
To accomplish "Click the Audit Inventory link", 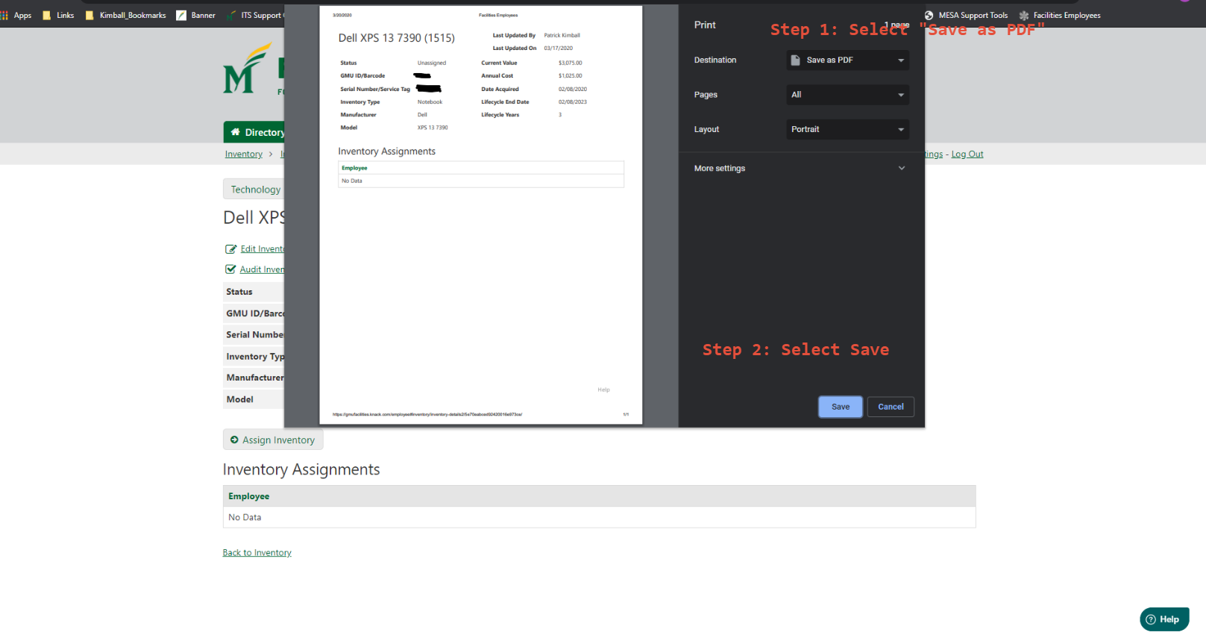I will [x=262, y=269].
